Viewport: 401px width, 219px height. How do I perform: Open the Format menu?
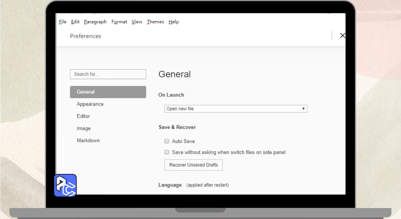pyautogui.click(x=119, y=22)
